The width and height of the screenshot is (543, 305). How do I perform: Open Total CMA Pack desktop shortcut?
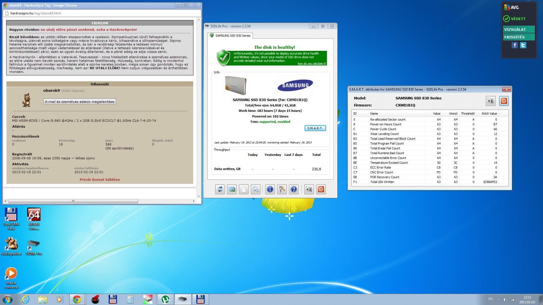pos(11,219)
